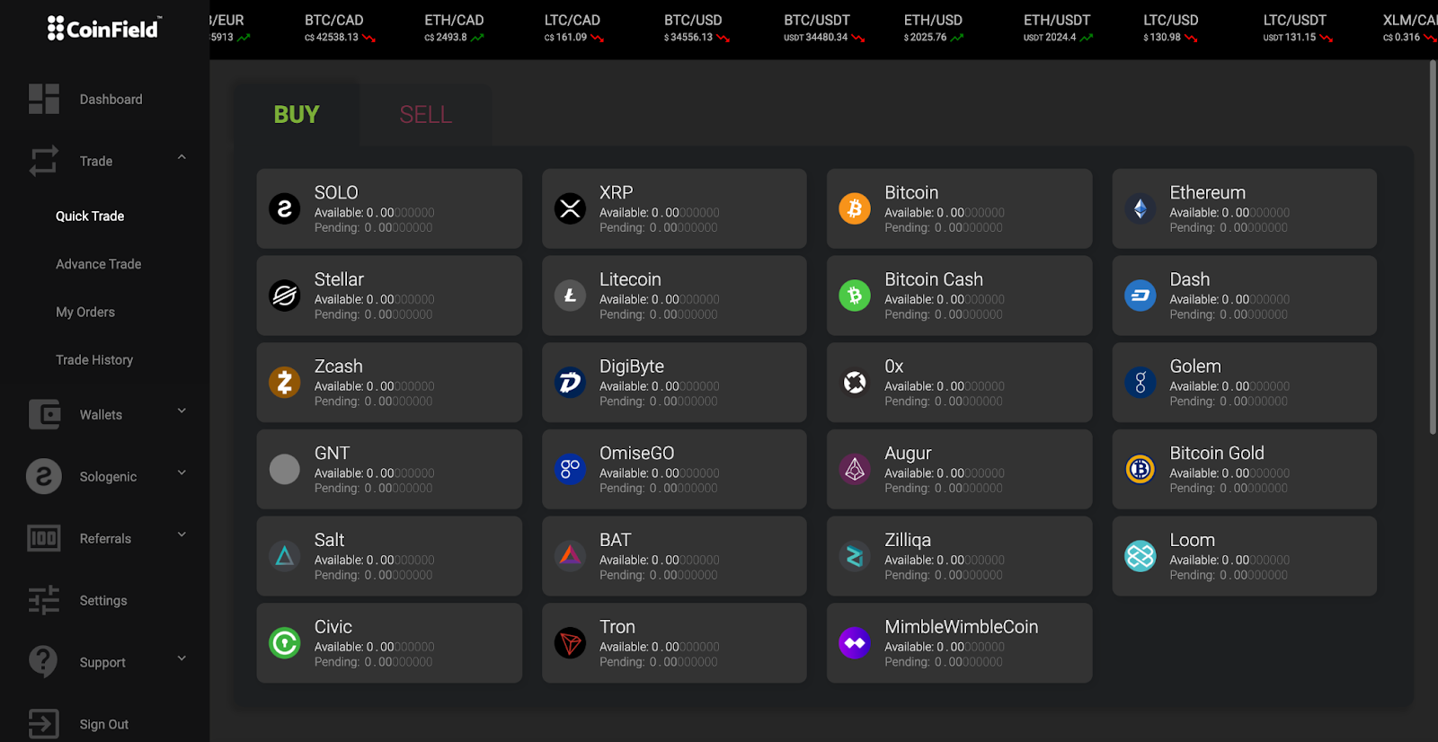Click the ETH/CAD ticker pair
This screenshot has height=742, width=1438.
tap(454, 20)
